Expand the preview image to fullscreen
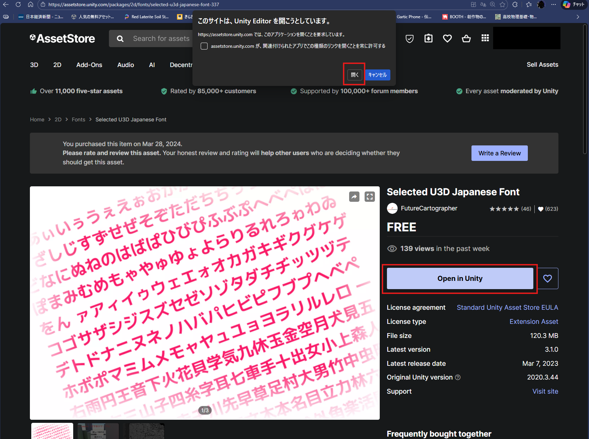This screenshot has height=439, width=589. [x=369, y=197]
